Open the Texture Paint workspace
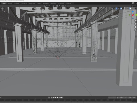Screen dimensions: 137x103 pos(32,3)
